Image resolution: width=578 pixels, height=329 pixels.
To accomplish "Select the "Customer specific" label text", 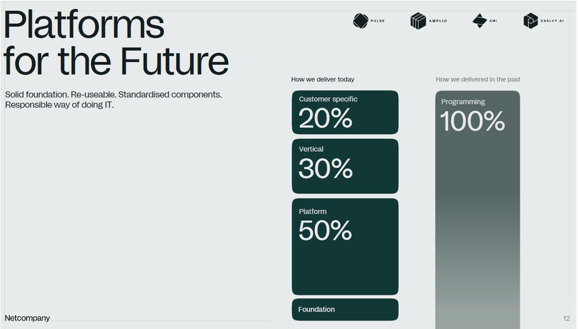I will [328, 99].
